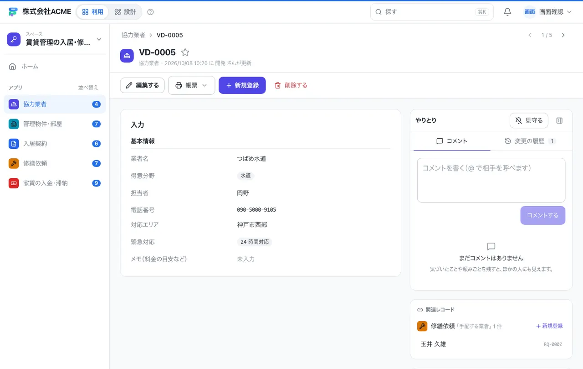The height and width of the screenshot is (369, 583).
Task: Click コメントする submit button
Action: point(543,215)
